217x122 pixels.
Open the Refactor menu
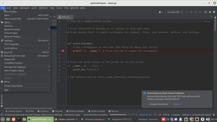click(x=43, y=8)
